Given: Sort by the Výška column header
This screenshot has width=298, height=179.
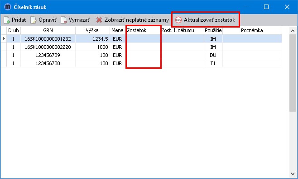Looking at the screenshot, I should (x=92, y=30).
